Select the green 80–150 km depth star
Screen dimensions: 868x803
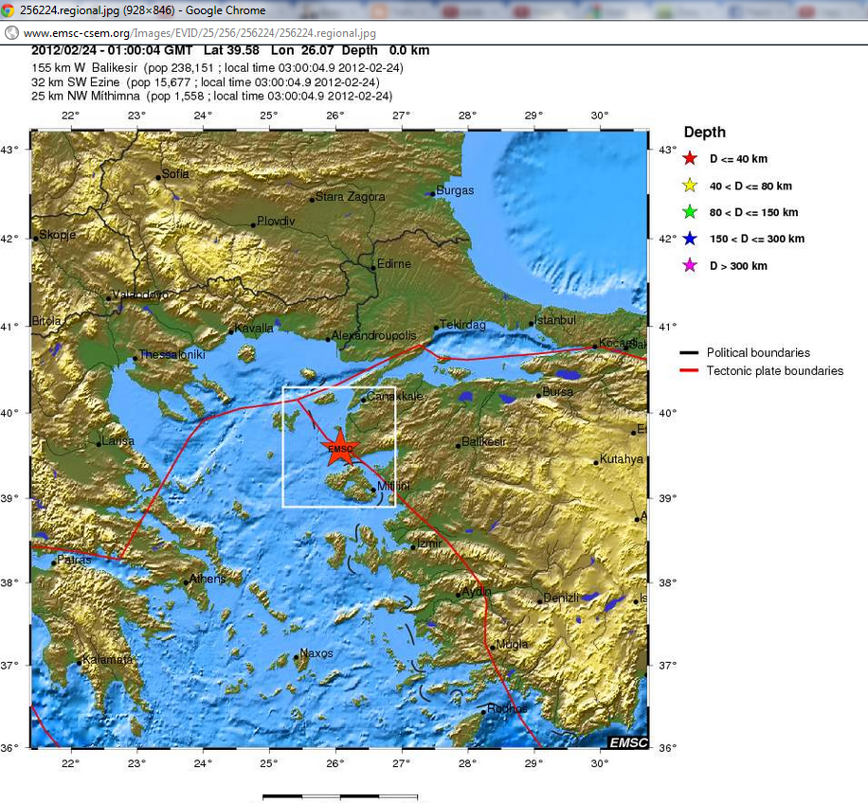coord(690,212)
